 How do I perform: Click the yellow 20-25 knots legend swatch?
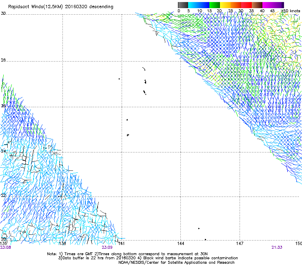click(x=225, y=5)
